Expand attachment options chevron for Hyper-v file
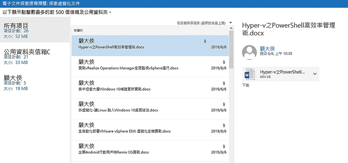Screen dimensions: 348x163 tap(315, 74)
